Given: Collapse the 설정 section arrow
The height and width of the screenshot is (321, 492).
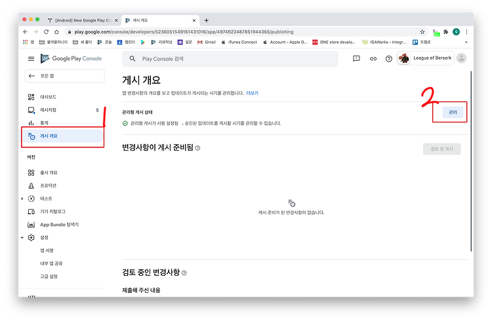Looking at the screenshot, I should coord(22,238).
